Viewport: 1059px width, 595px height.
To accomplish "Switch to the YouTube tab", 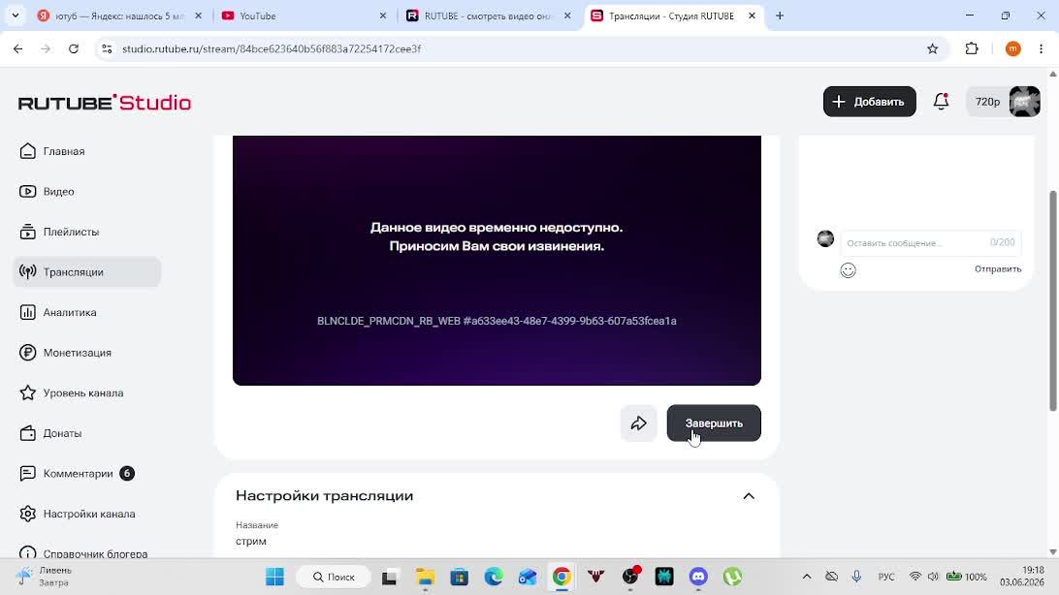I will pos(304,16).
